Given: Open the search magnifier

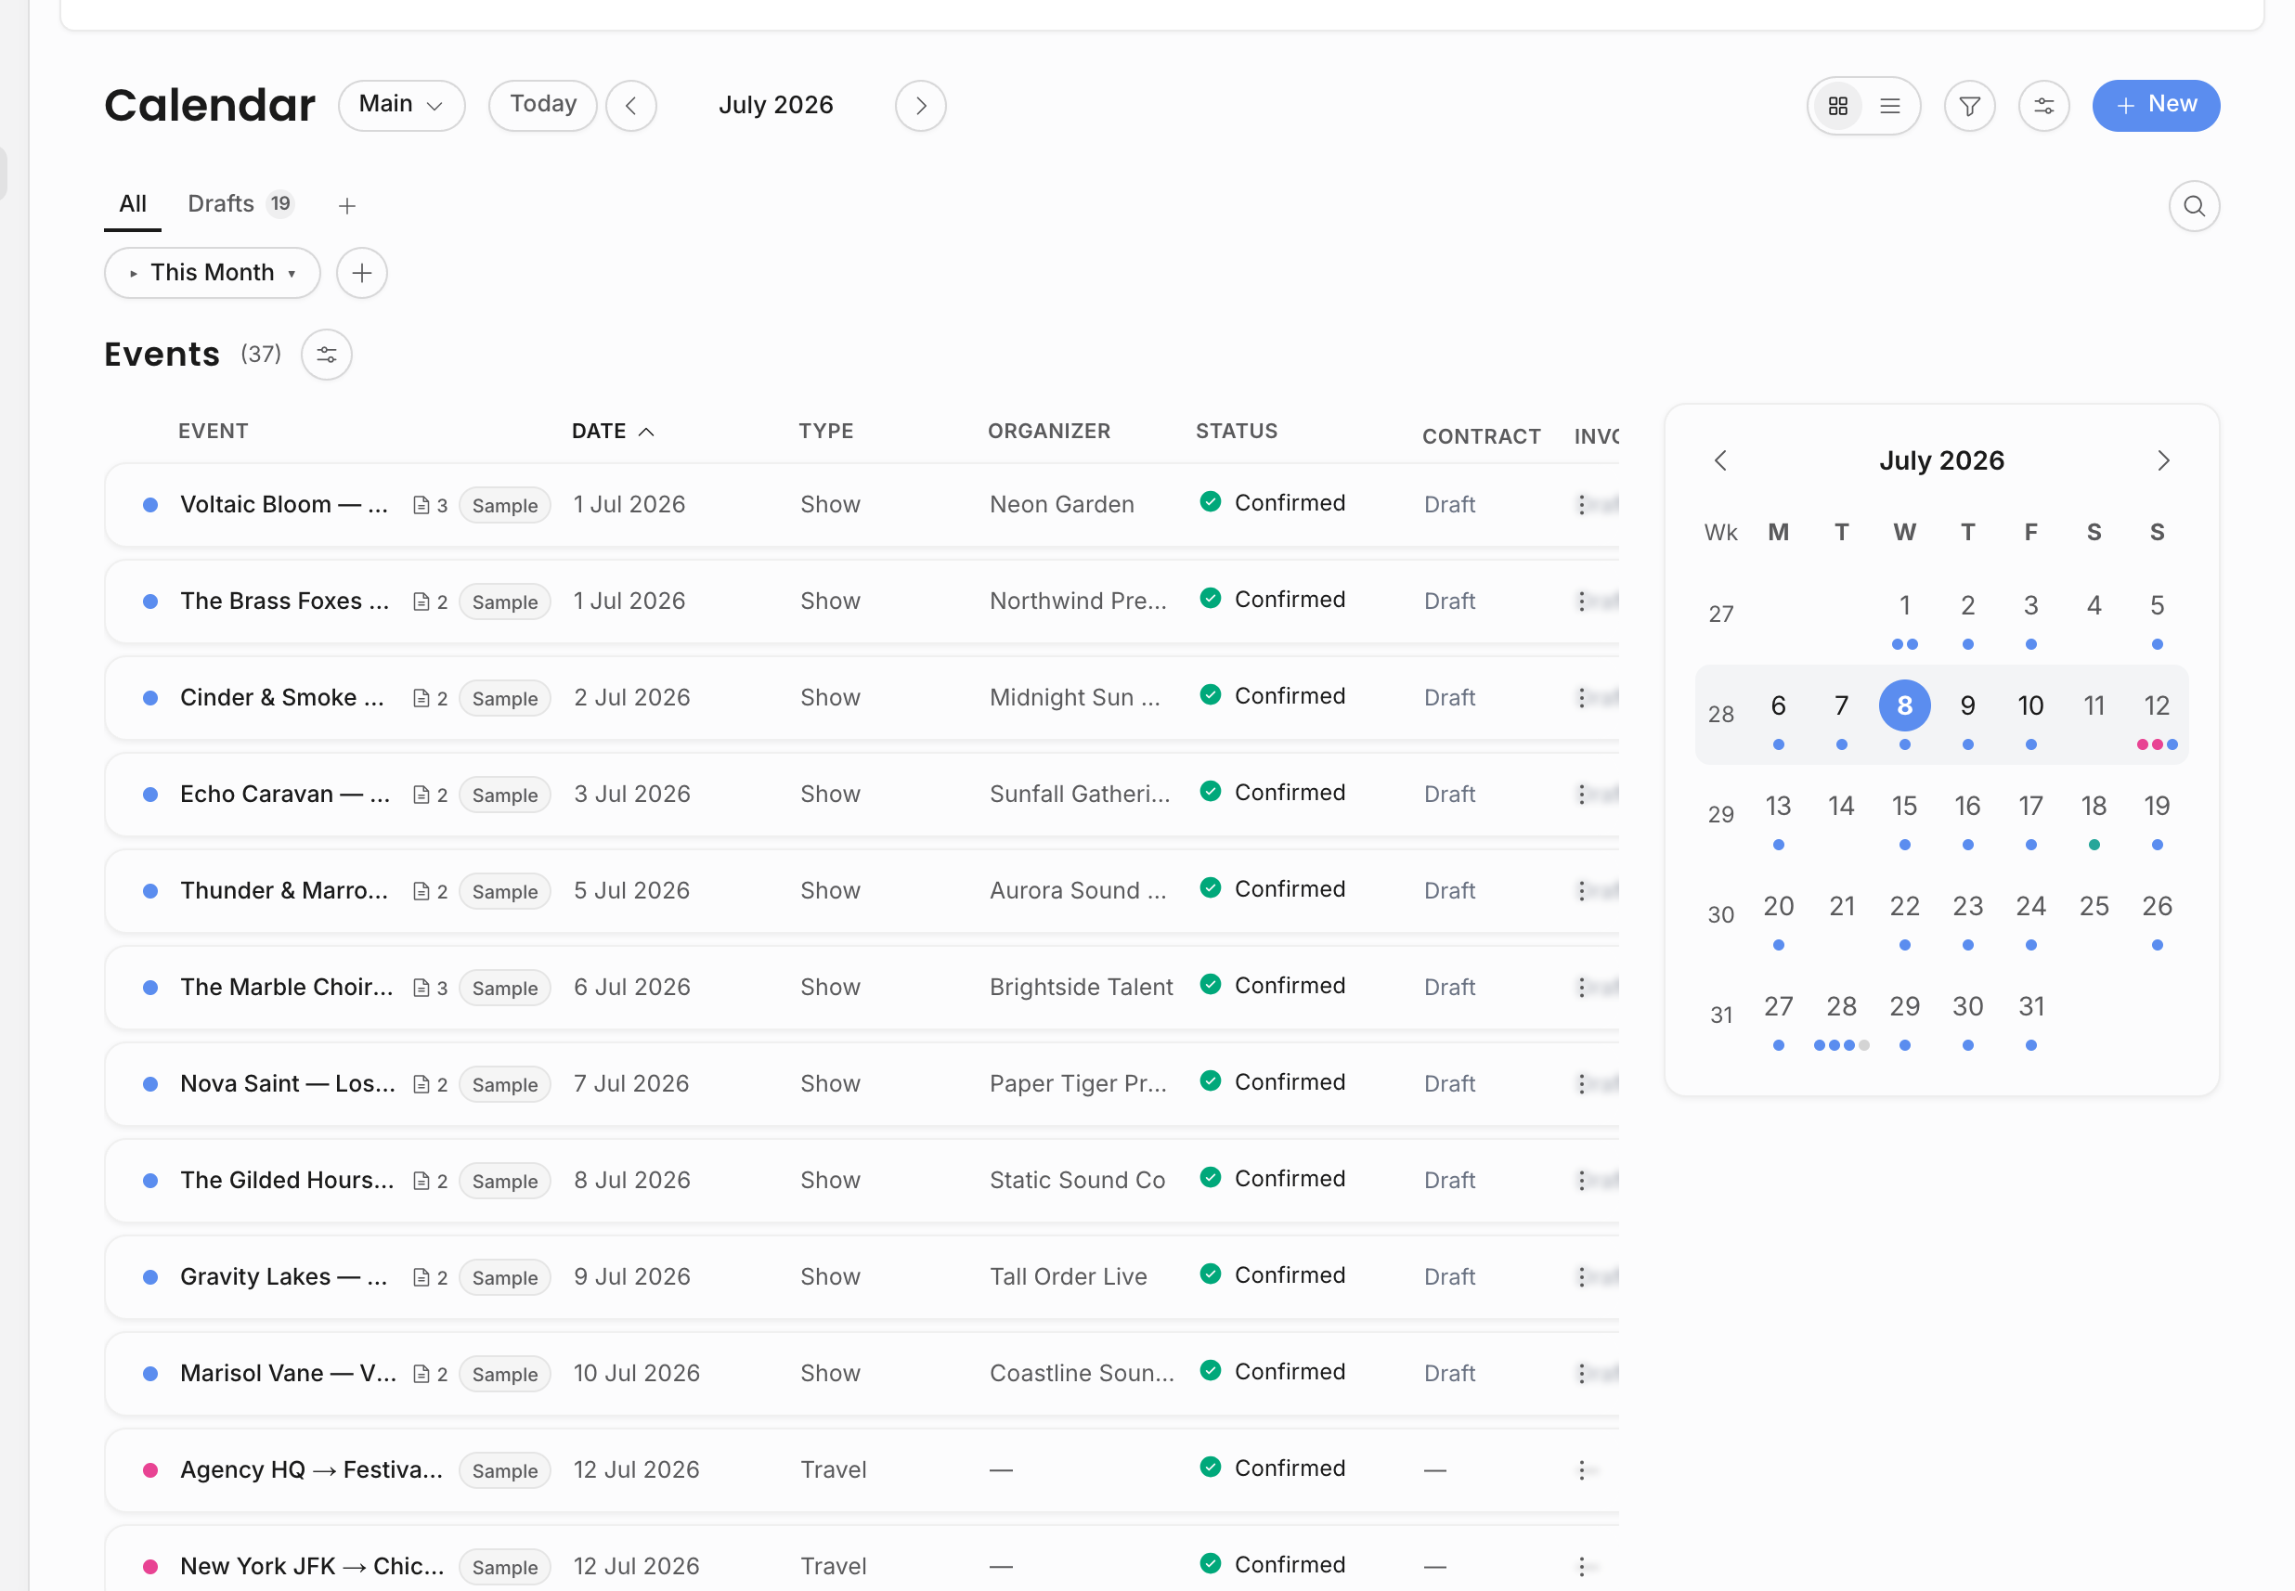Looking at the screenshot, I should click(x=2193, y=206).
